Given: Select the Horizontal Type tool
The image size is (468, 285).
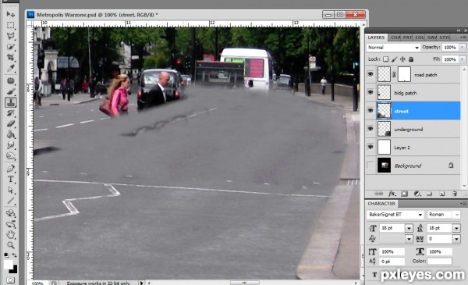Looking at the screenshot, I should [11, 179].
